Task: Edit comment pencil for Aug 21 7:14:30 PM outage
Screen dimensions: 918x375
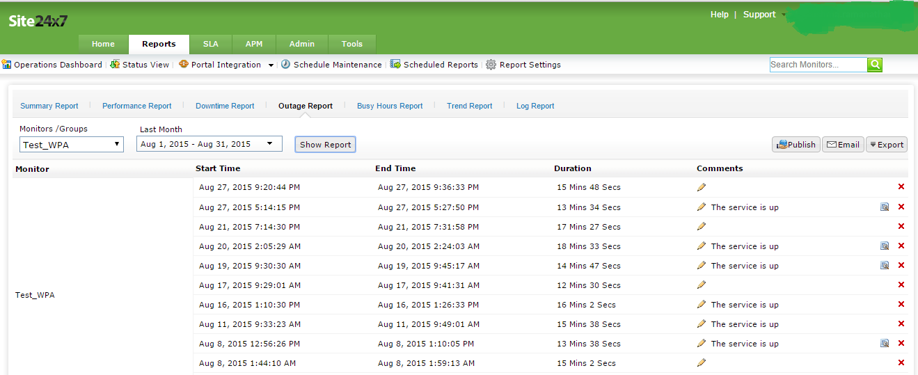Action: 702,226
